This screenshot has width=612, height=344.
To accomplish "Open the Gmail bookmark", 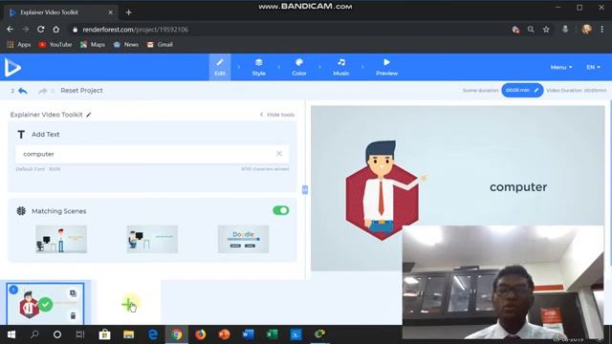I will tap(160, 45).
